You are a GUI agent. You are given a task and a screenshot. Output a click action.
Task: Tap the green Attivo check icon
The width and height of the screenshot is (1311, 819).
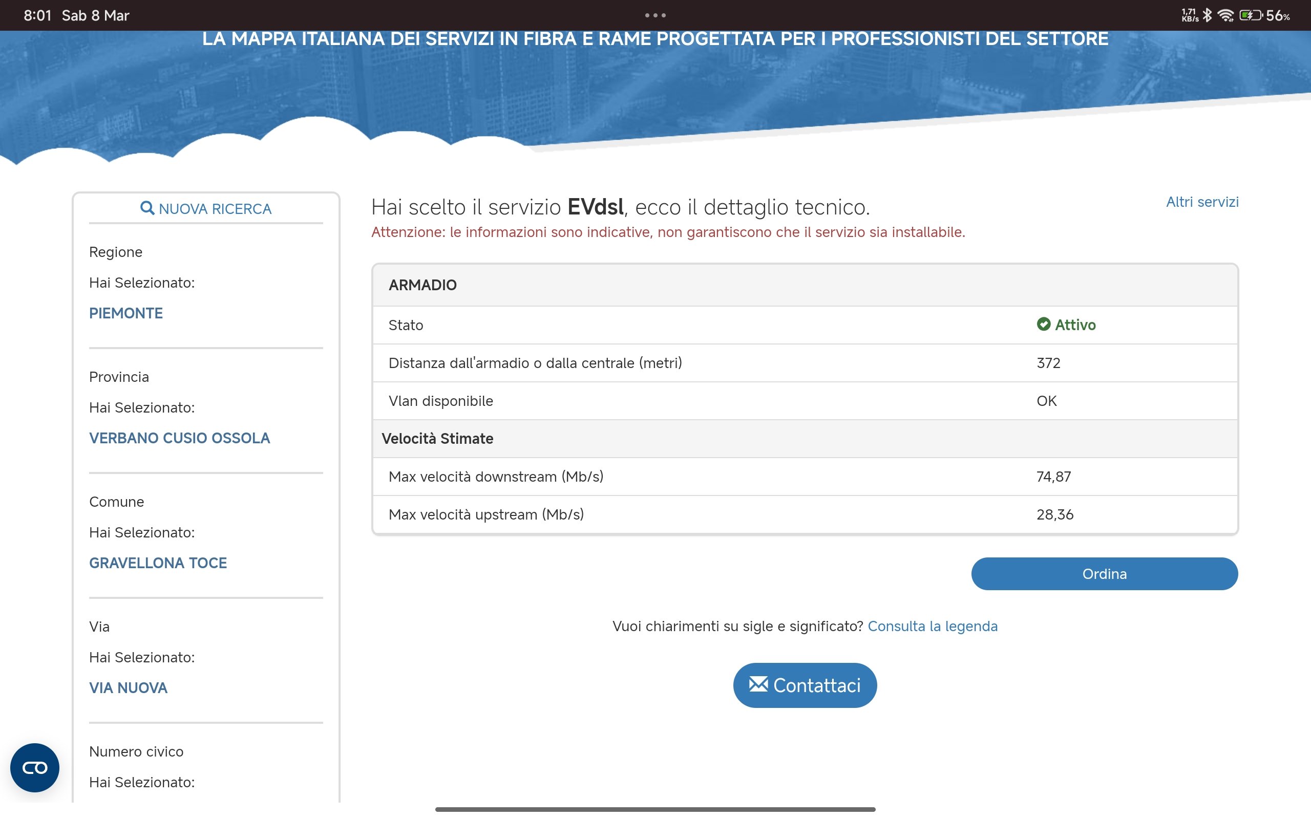pos(1043,325)
